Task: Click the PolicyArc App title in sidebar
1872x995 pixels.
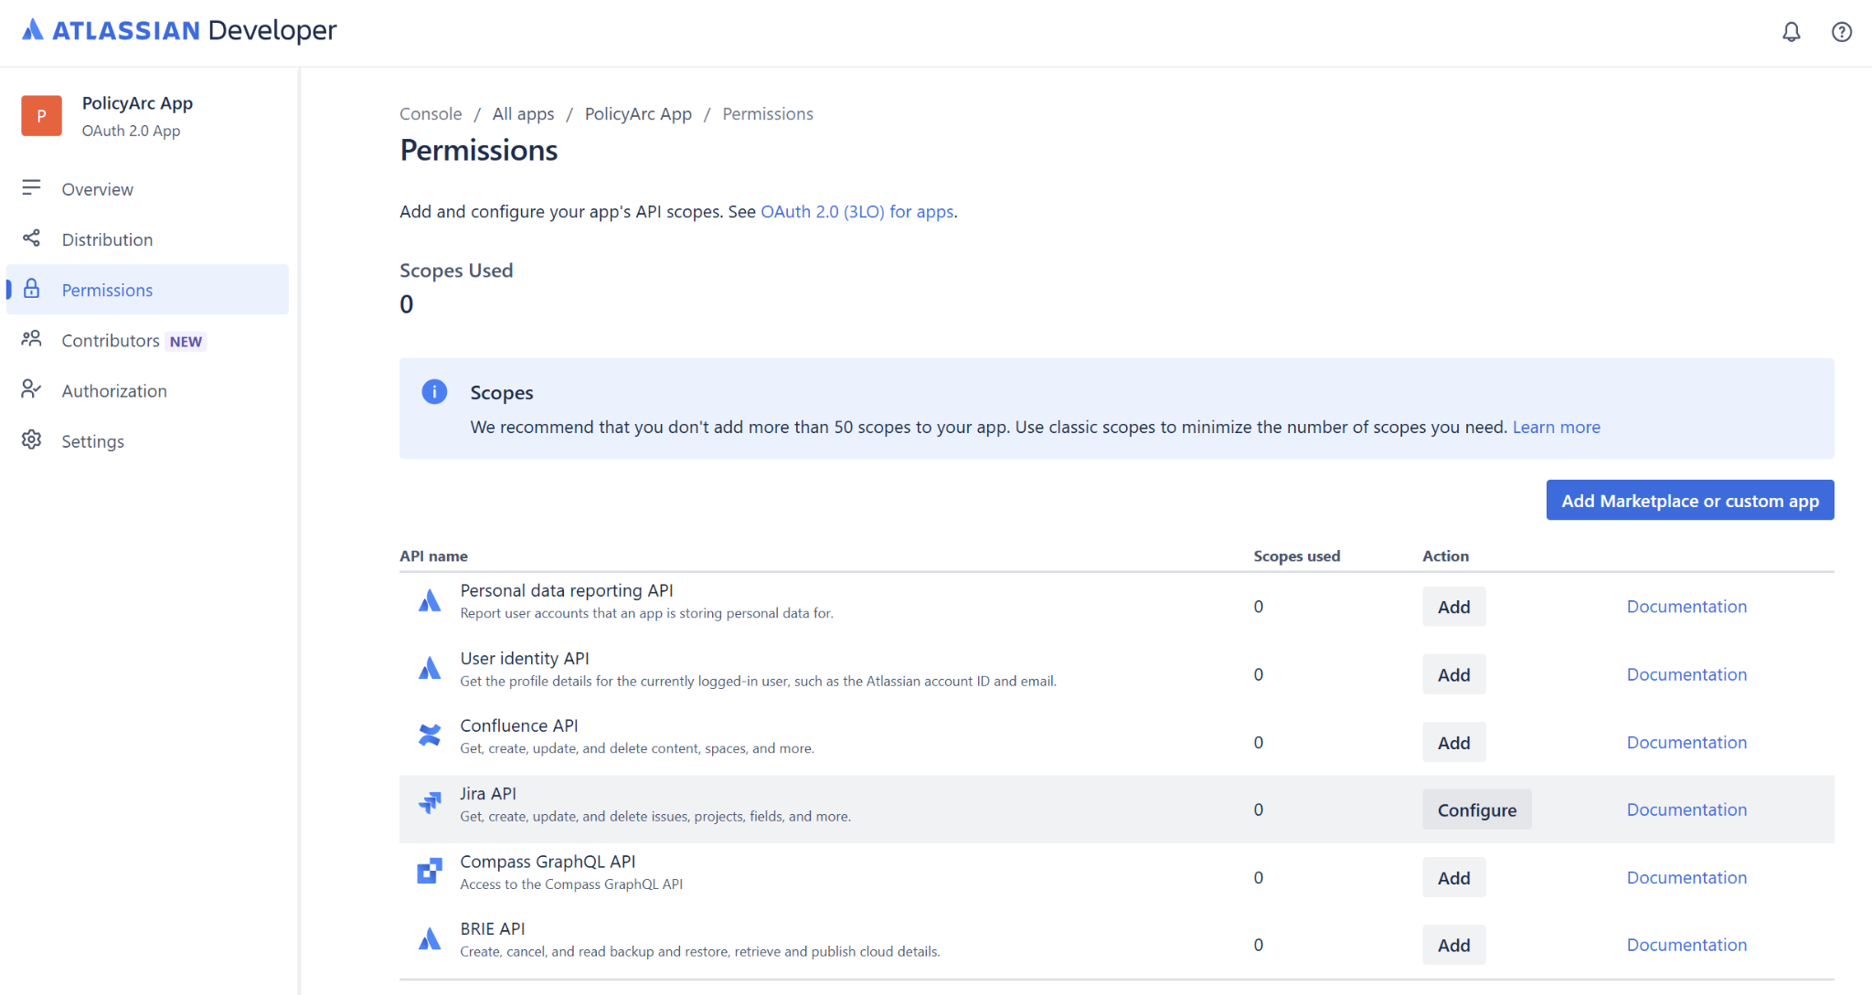Action: [x=137, y=103]
